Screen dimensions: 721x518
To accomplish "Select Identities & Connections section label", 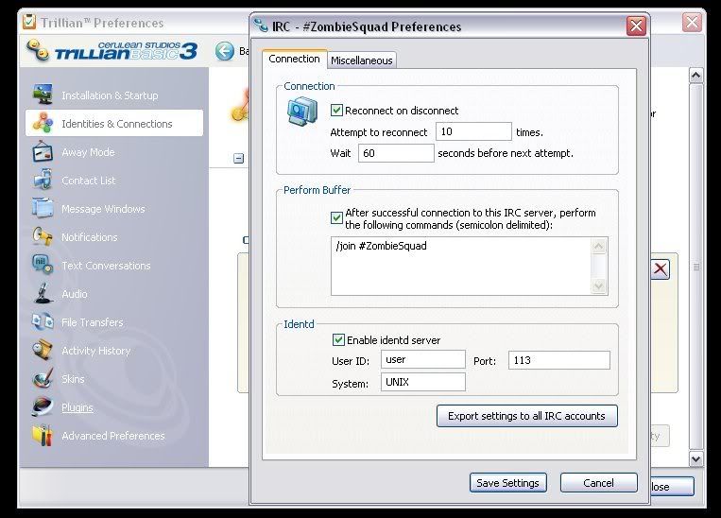I will 117,124.
